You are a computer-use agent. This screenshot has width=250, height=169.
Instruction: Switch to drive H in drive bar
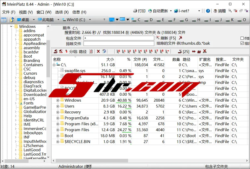(x=196, y=20)
